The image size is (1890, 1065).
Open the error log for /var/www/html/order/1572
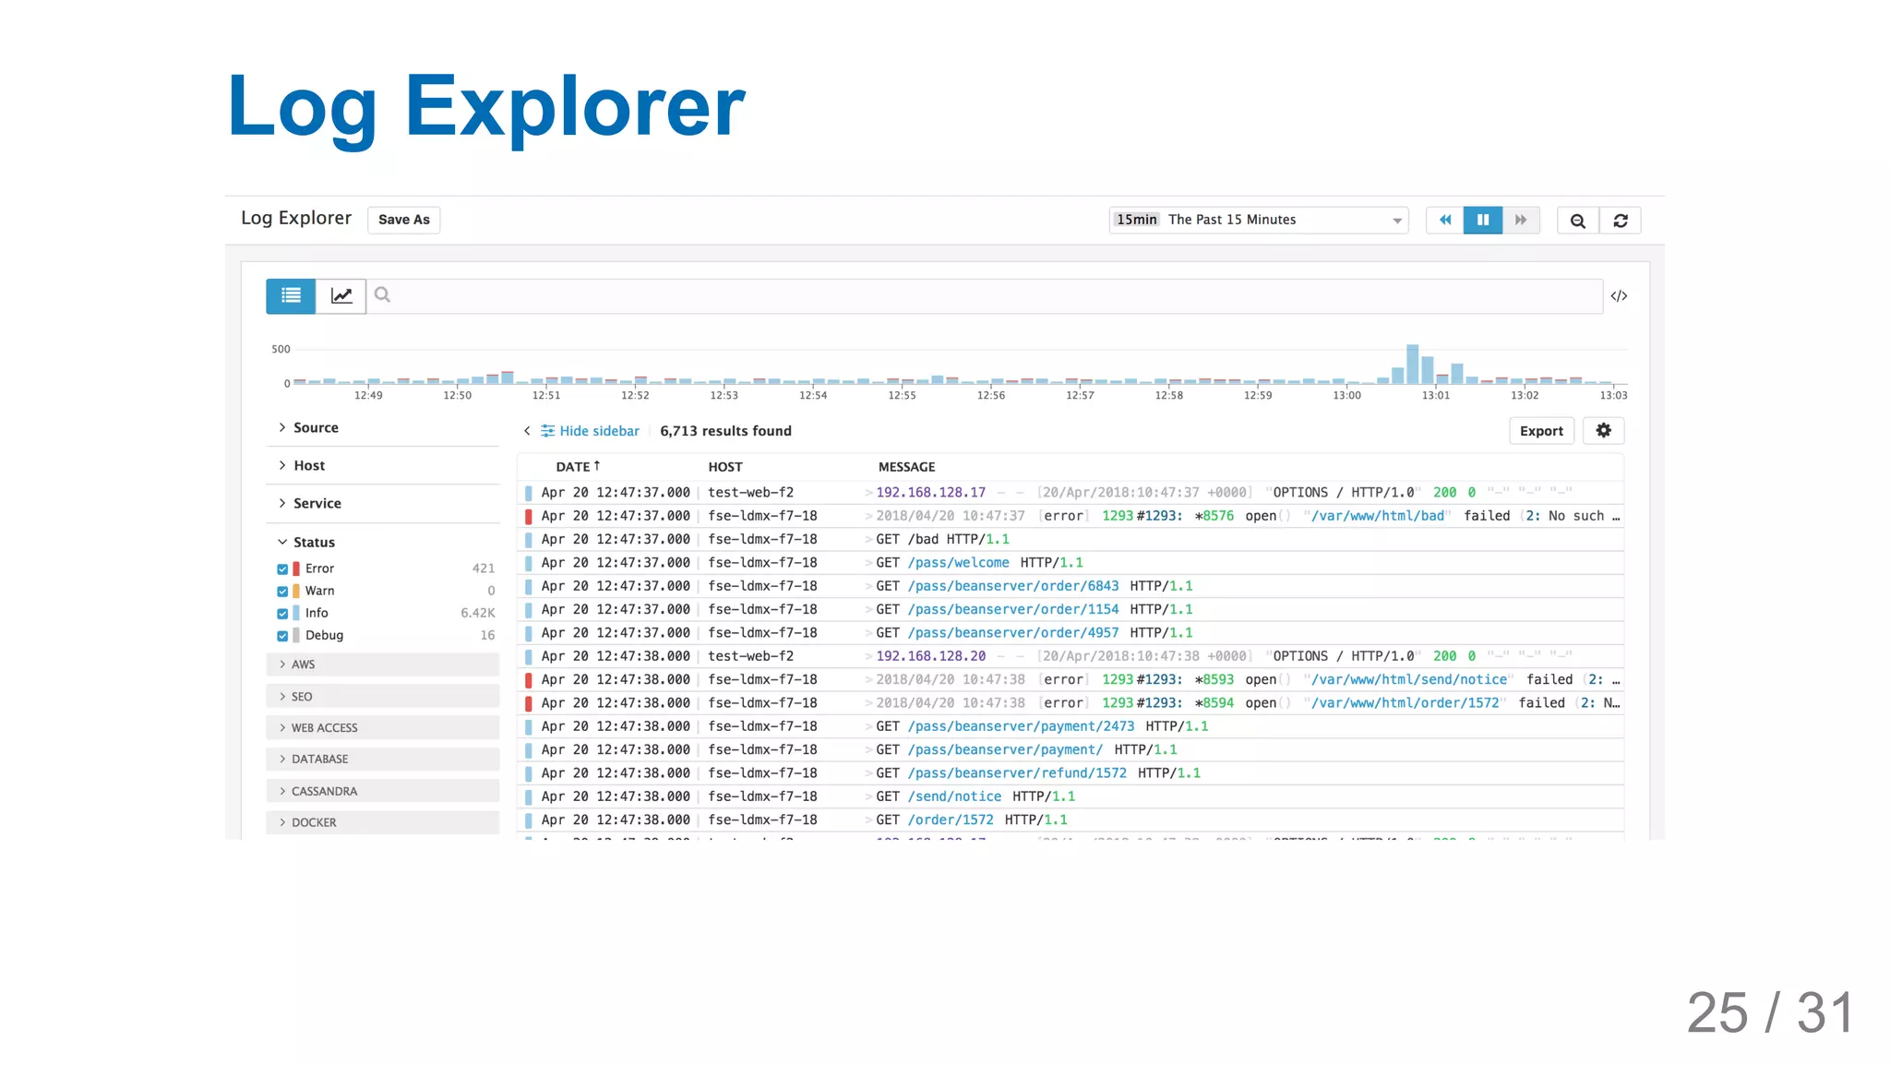coord(1071,703)
